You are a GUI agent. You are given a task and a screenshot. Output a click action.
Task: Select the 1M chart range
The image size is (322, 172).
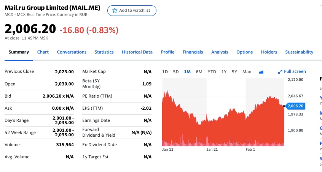[x=187, y=72]
